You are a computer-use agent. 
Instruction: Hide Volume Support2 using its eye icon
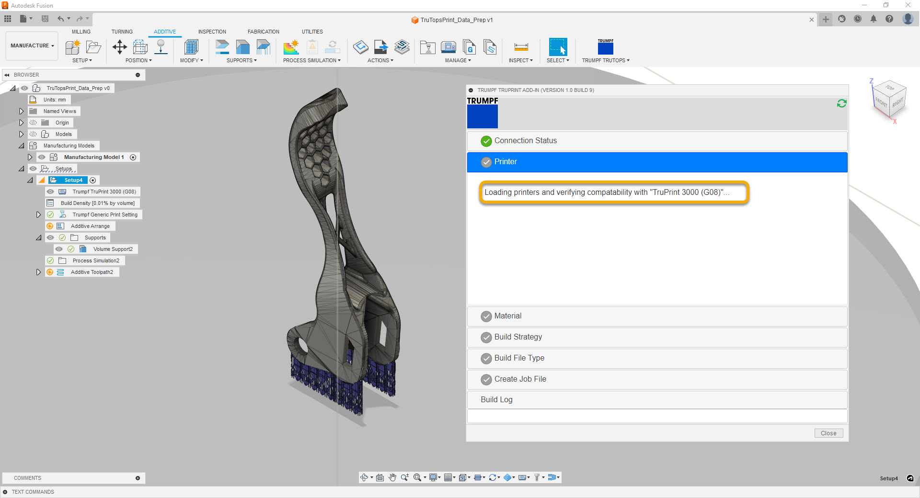(x=59, y=249)
